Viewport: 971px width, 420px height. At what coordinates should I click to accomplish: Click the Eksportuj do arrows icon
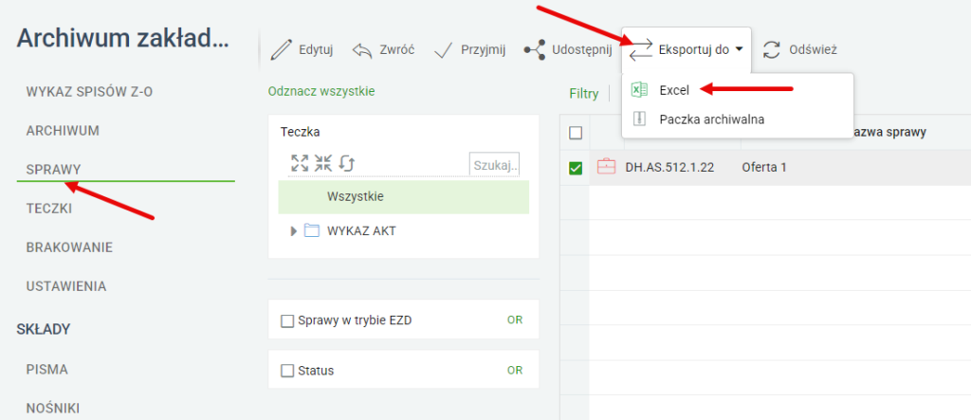coord(641,50)
